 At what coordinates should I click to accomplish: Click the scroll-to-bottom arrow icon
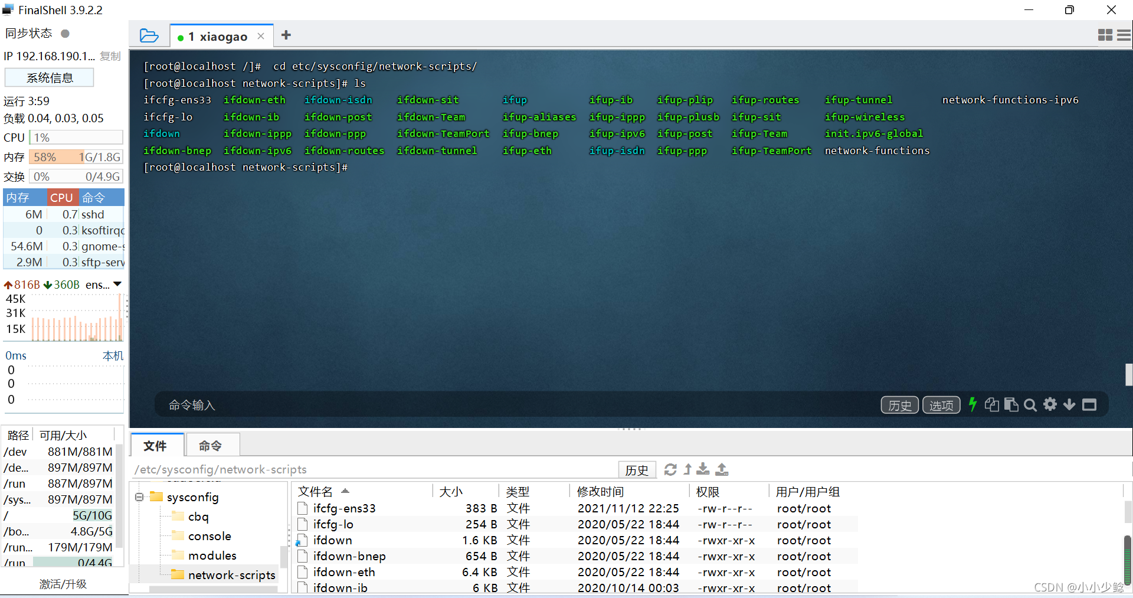(1069, 404)
